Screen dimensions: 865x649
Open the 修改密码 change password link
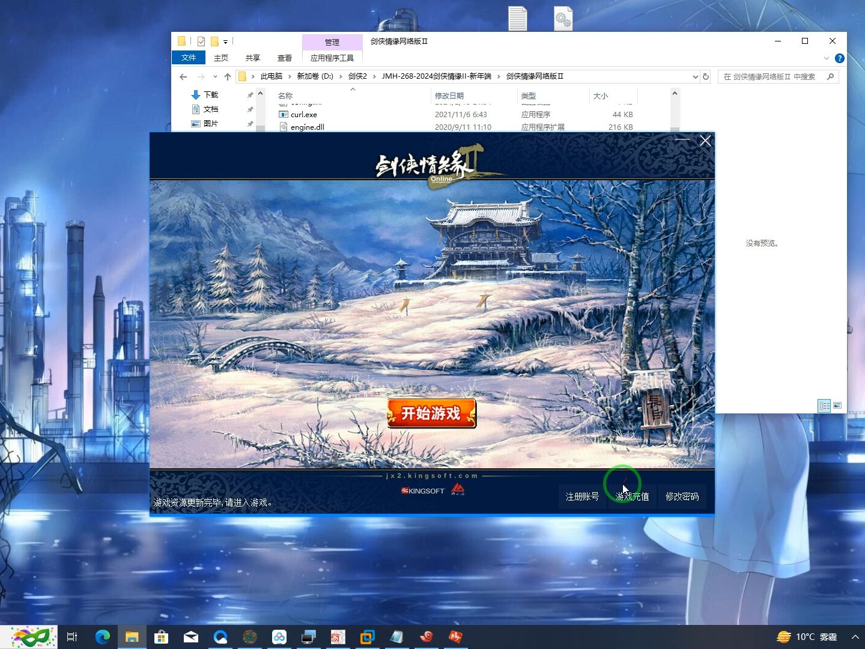[x=682, y=496]
